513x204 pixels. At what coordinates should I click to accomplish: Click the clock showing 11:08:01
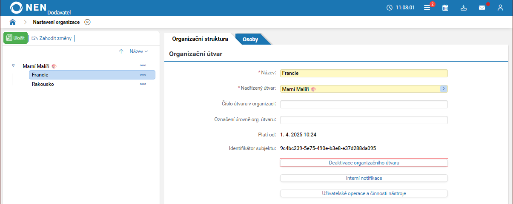(x=400, y=8)
